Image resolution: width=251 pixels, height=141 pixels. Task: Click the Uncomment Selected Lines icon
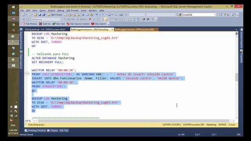[138, 19]
